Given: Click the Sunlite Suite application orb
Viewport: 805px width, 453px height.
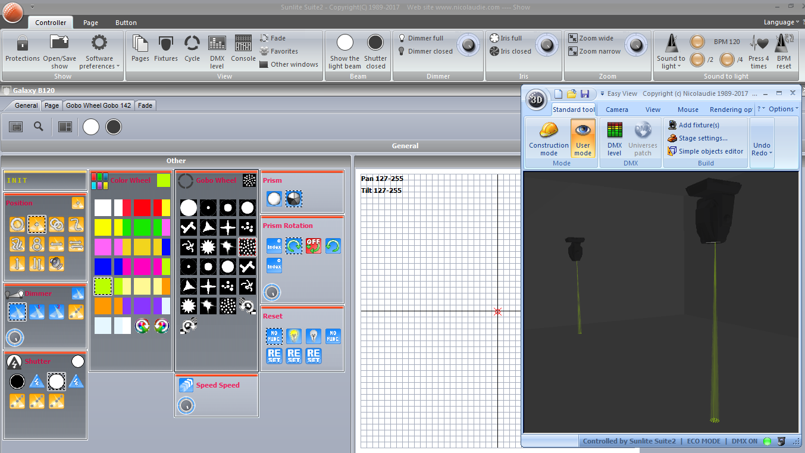Looking at the screenshot, I should (12, 12).
